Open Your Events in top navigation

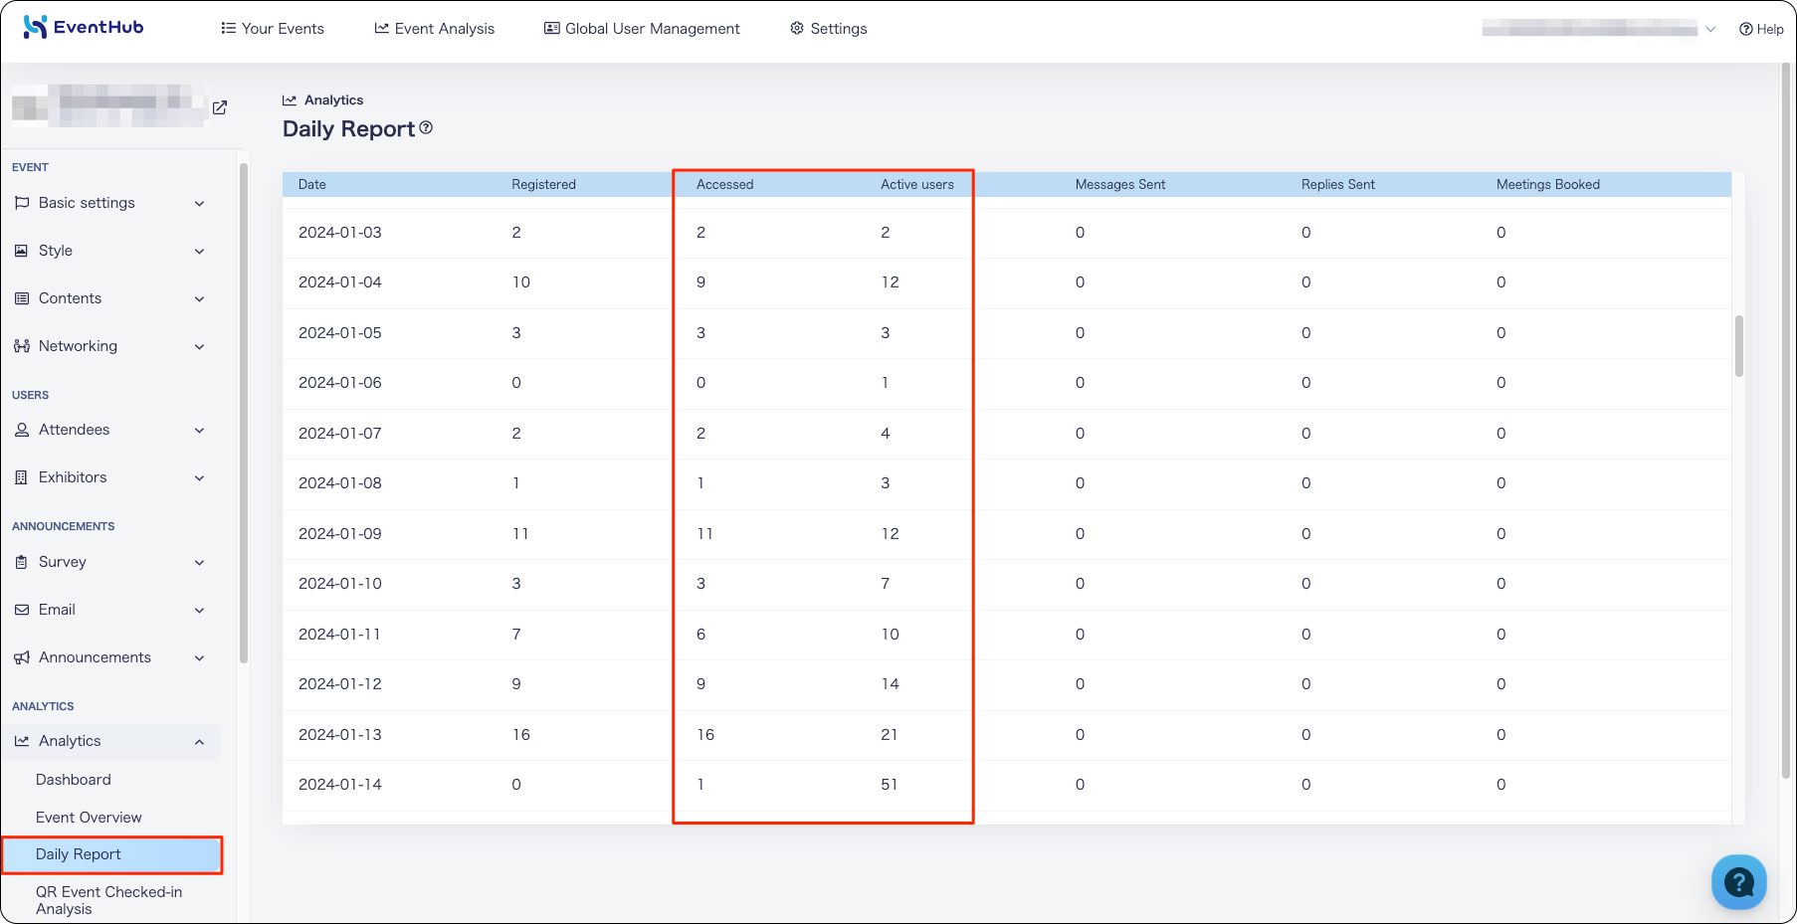[273, 28]
